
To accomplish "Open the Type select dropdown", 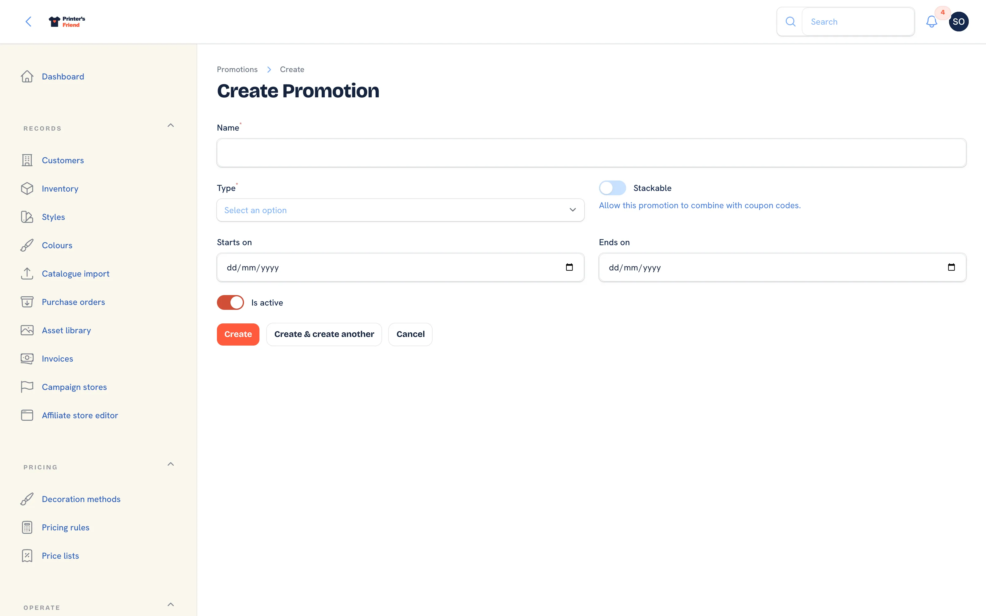I will point(401,210).
